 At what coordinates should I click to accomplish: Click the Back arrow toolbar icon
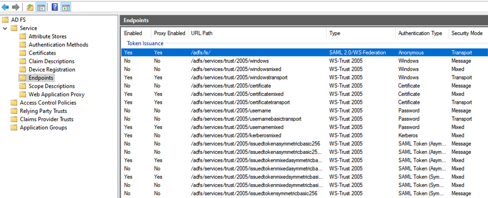point(5,7)
